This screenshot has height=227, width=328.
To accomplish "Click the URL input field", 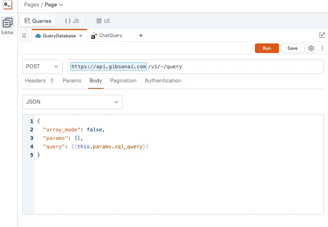I will click(x=196, y=67).
